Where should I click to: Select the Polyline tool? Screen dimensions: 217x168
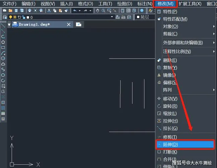3,36
